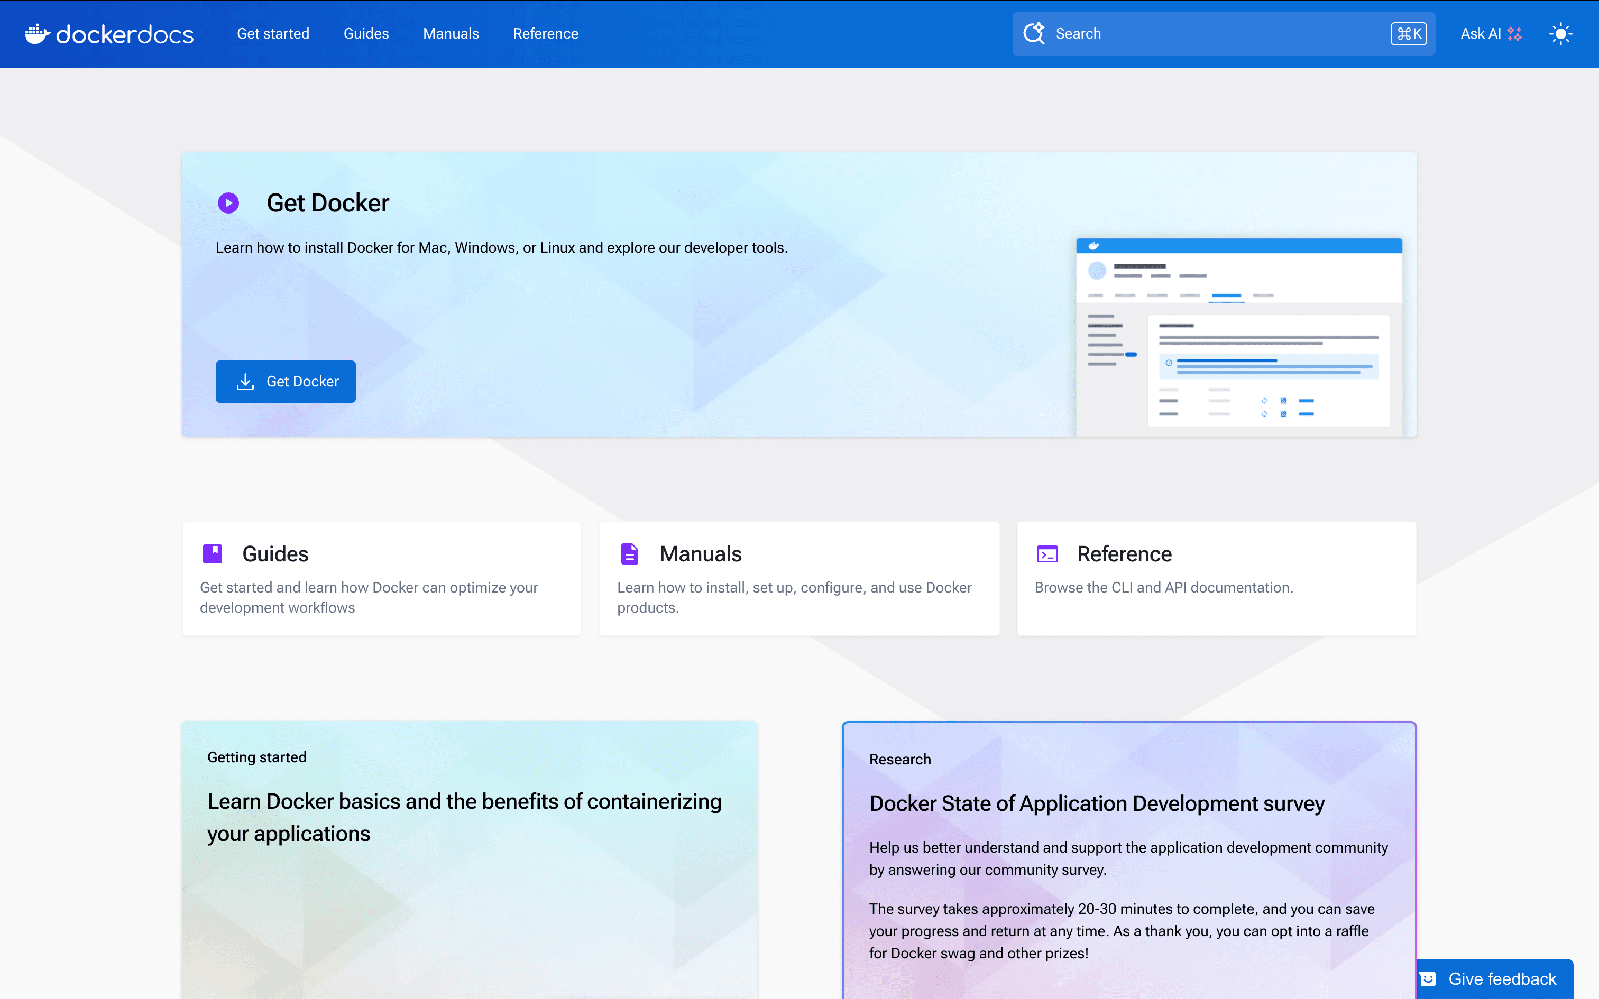Click the Give feedback smiley icon
Screen dimensions: 1599x999
pyautogui.click(x=1427, y=978)
